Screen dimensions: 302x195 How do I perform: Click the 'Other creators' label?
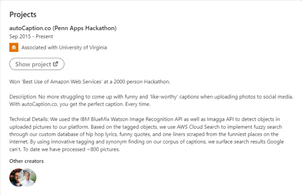[26, 161]
